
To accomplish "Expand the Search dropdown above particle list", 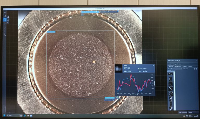I will point(171,71).
